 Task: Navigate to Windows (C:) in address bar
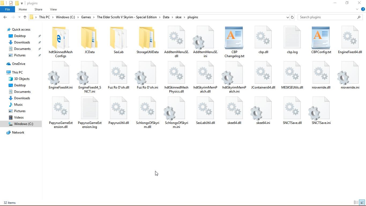pos(65,17)
